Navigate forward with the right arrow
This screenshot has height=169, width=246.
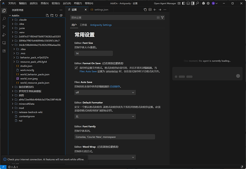tap(160, 10)
